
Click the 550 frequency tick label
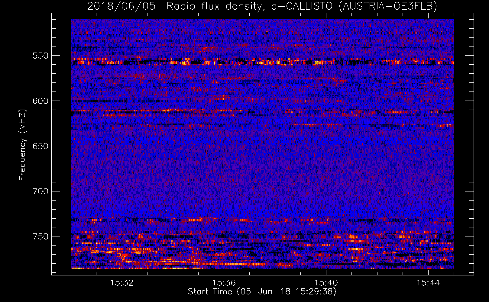40,56
